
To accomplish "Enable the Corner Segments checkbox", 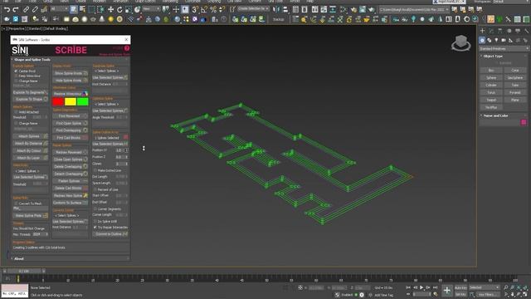I will coord(95,208).
